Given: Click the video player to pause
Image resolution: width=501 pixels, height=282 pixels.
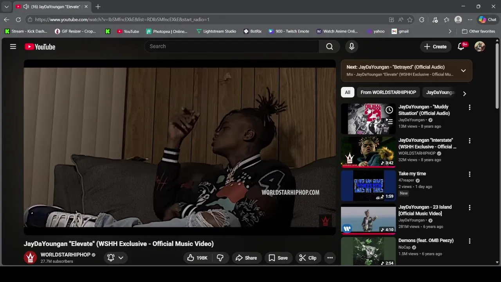Looking at the screenshot, I should pyautogui.click(x=180, y=147).
